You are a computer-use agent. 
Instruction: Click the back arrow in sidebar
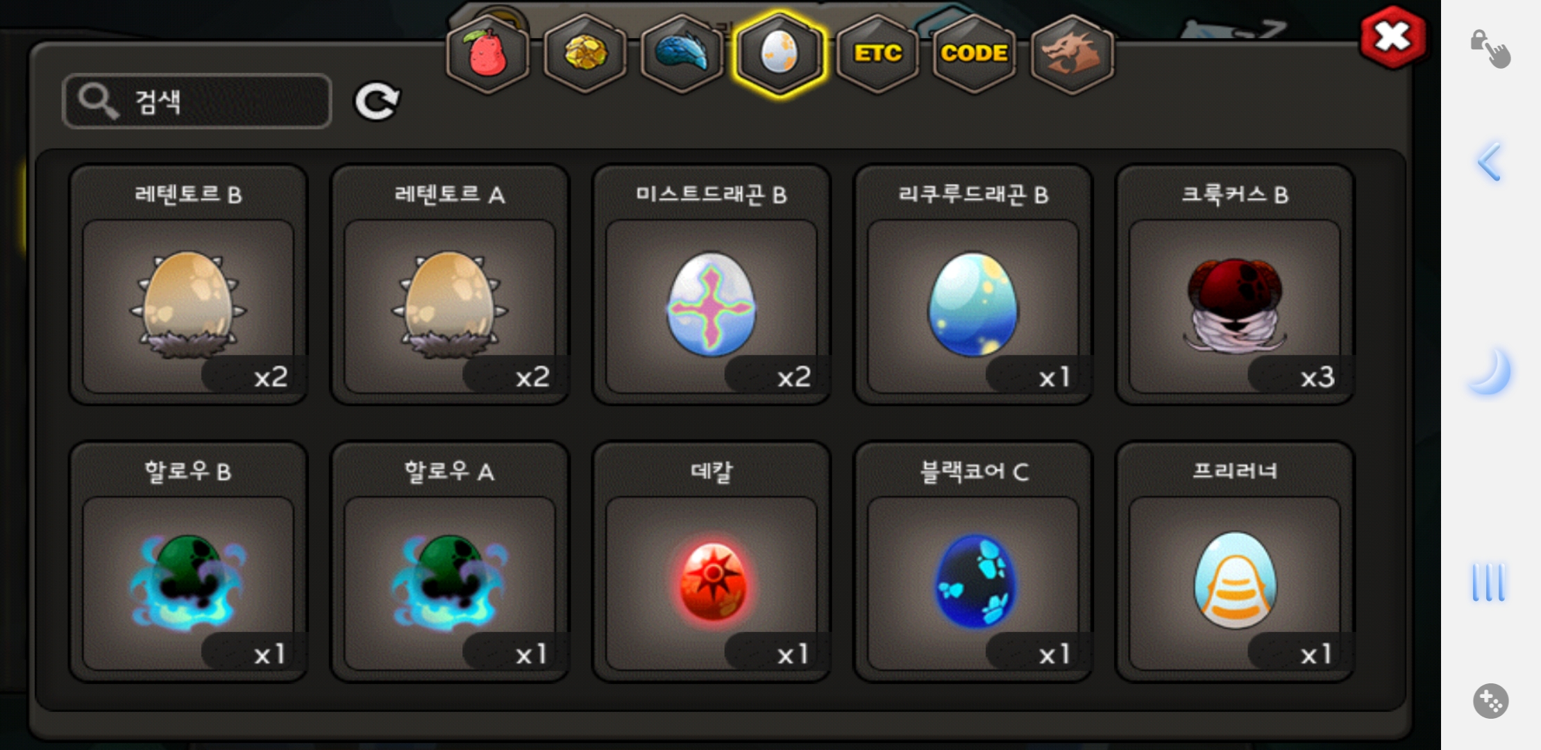[x=1490, y=162]
